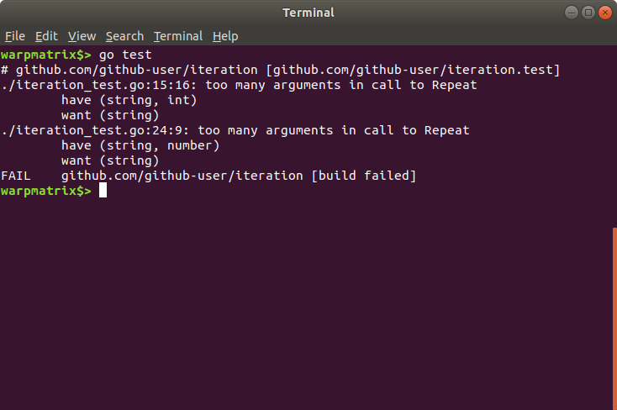This screenshot has width=617, height=410.
Task: Open the Search menu
Action: [124, 36]
